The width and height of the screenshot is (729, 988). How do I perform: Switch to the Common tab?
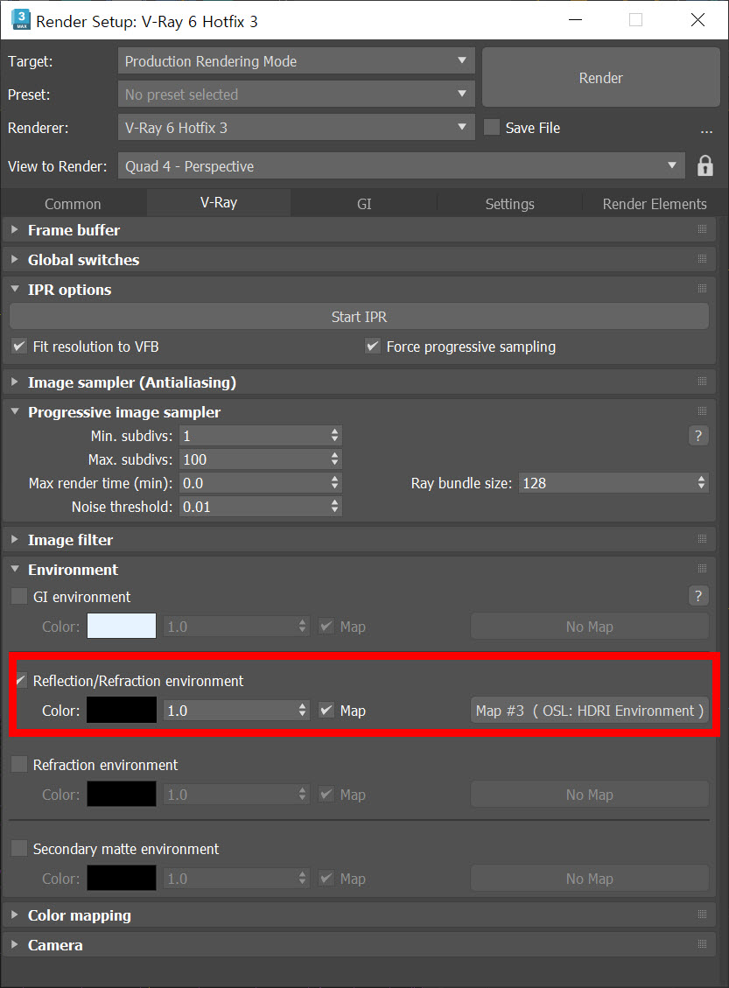74,204
